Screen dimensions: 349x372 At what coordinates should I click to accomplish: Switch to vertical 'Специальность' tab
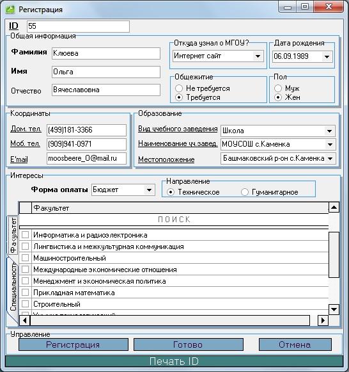pos(13,287)
